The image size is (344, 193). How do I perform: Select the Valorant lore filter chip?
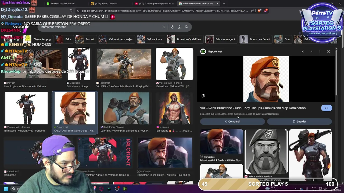pyautogui.click(x=150, y=39)
